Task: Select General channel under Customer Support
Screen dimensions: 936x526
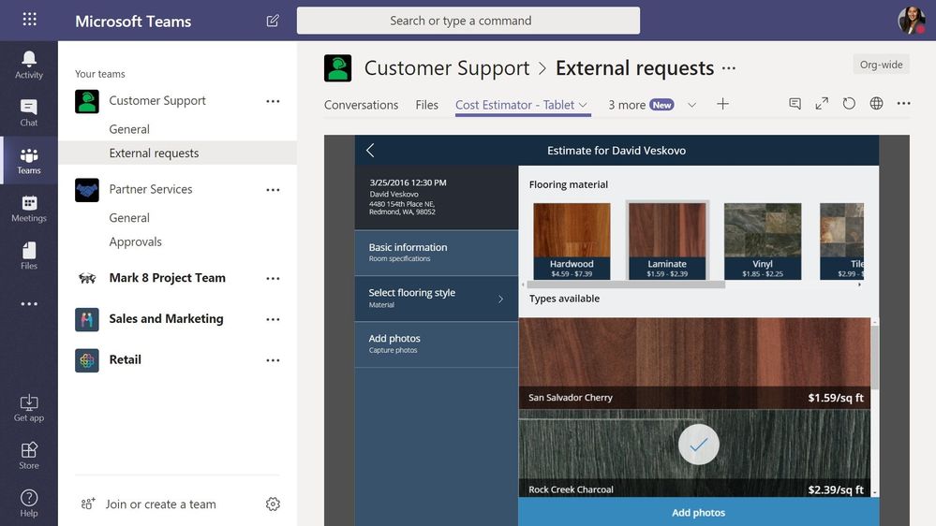Action: tap(129, 129)
